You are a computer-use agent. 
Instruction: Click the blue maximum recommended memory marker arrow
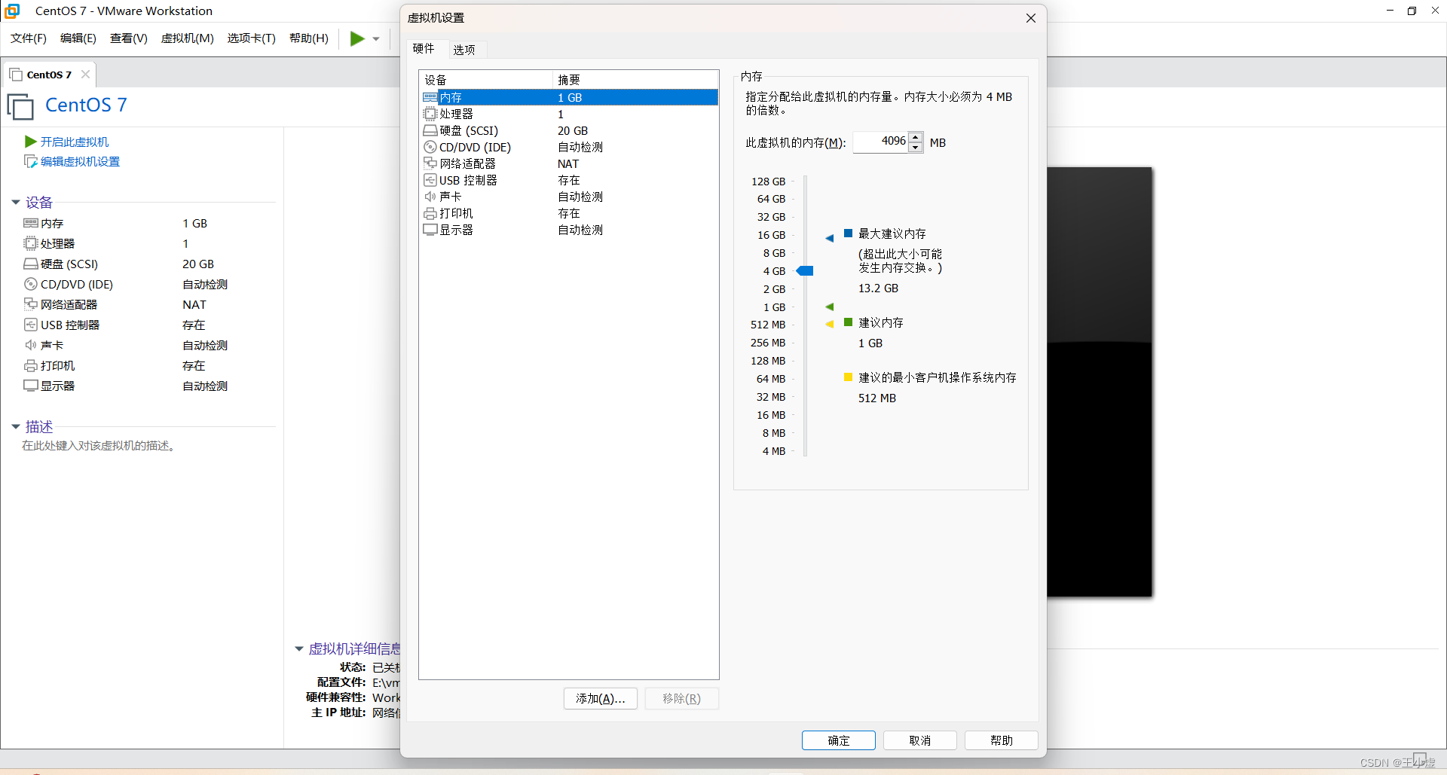pyautogui.click(x=829, y=238)
